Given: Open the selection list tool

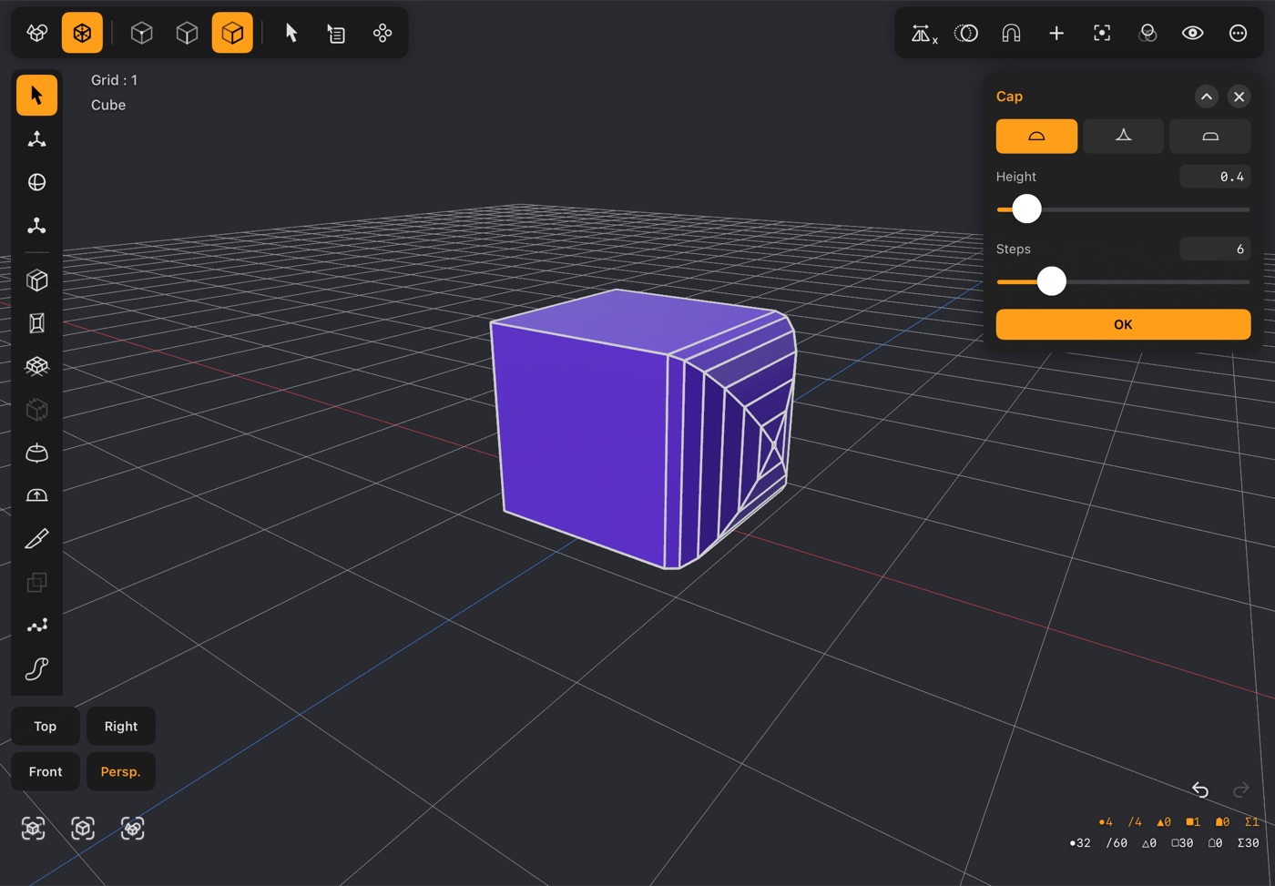Looking at the screenshot, I should (336, 33).
